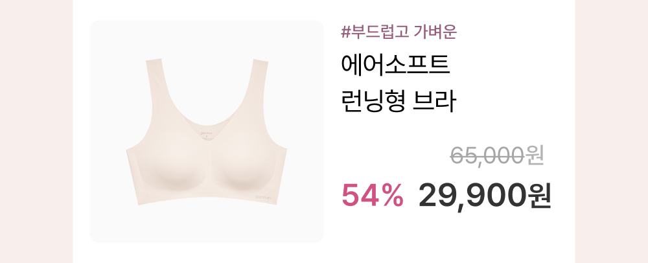
Task: Click the left pink page margin
Action: [36, 131]
